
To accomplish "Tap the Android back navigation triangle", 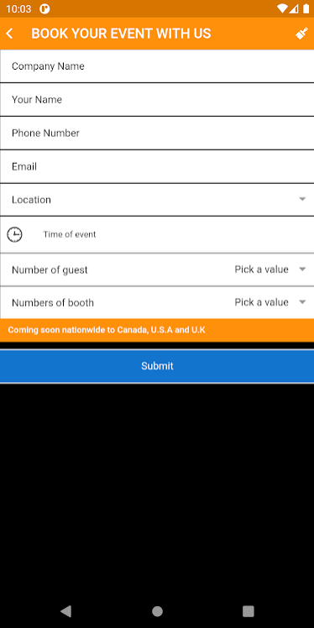I will [65, 610].
